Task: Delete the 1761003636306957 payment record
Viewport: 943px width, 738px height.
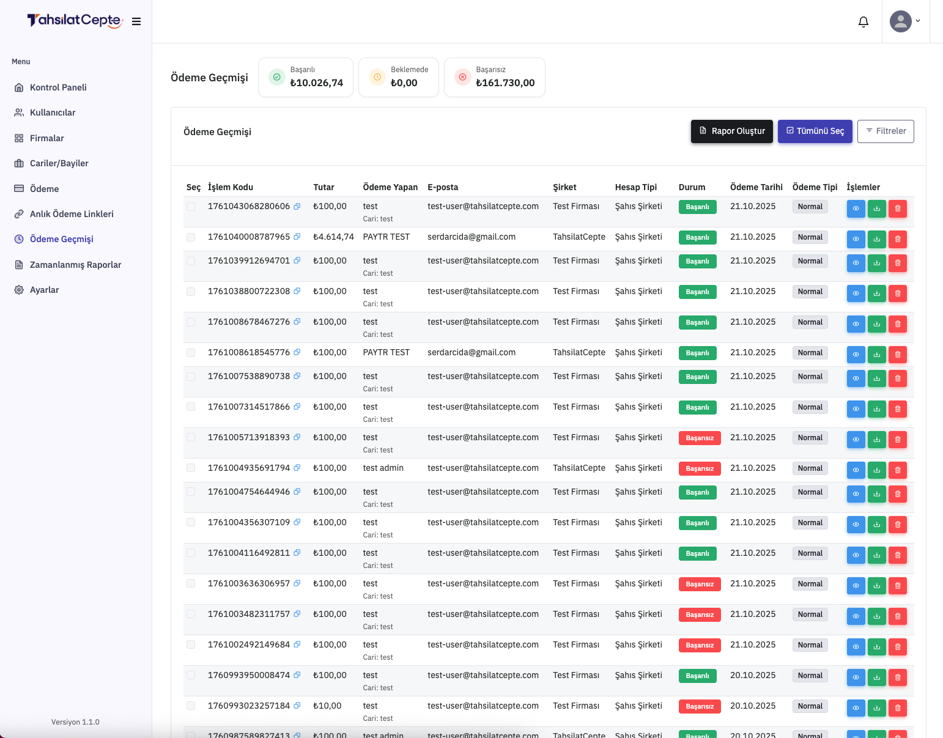Action: click(897, 586)
